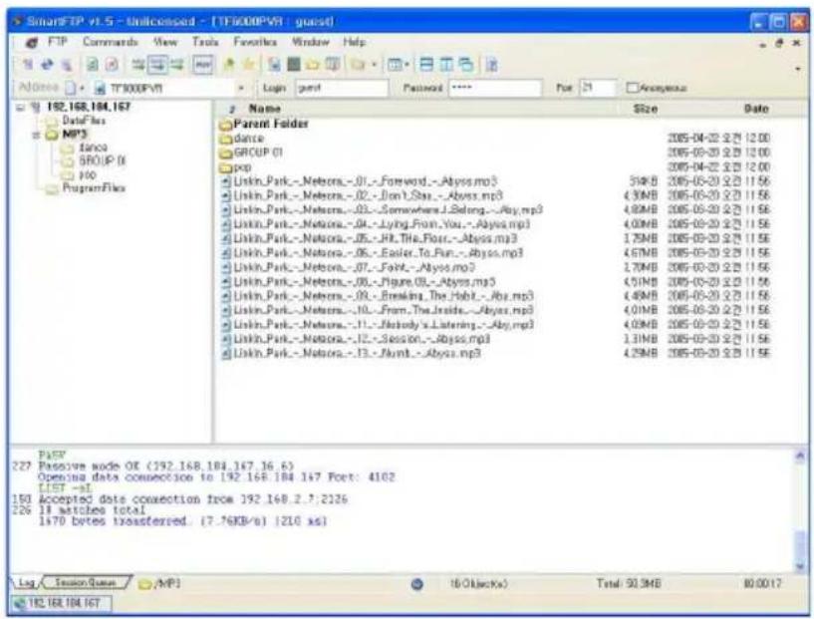Click the boxed raw command toolbar icon

[202, 65]
